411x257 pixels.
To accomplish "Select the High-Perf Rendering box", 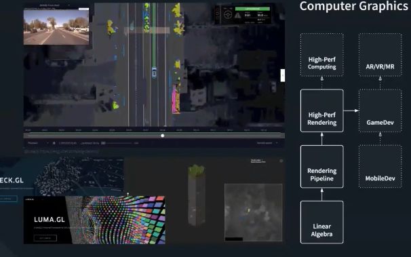I will [322, 111].
